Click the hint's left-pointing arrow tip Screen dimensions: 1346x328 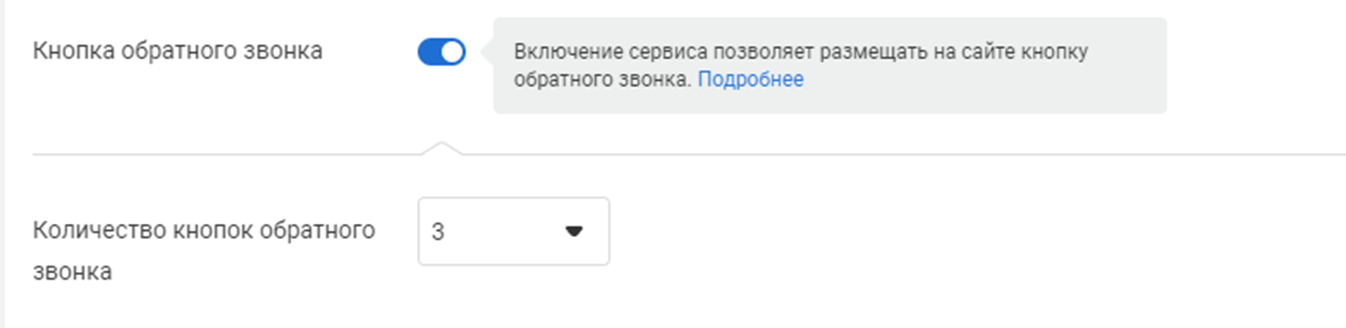pyautogui.click(x=484, y=52)
